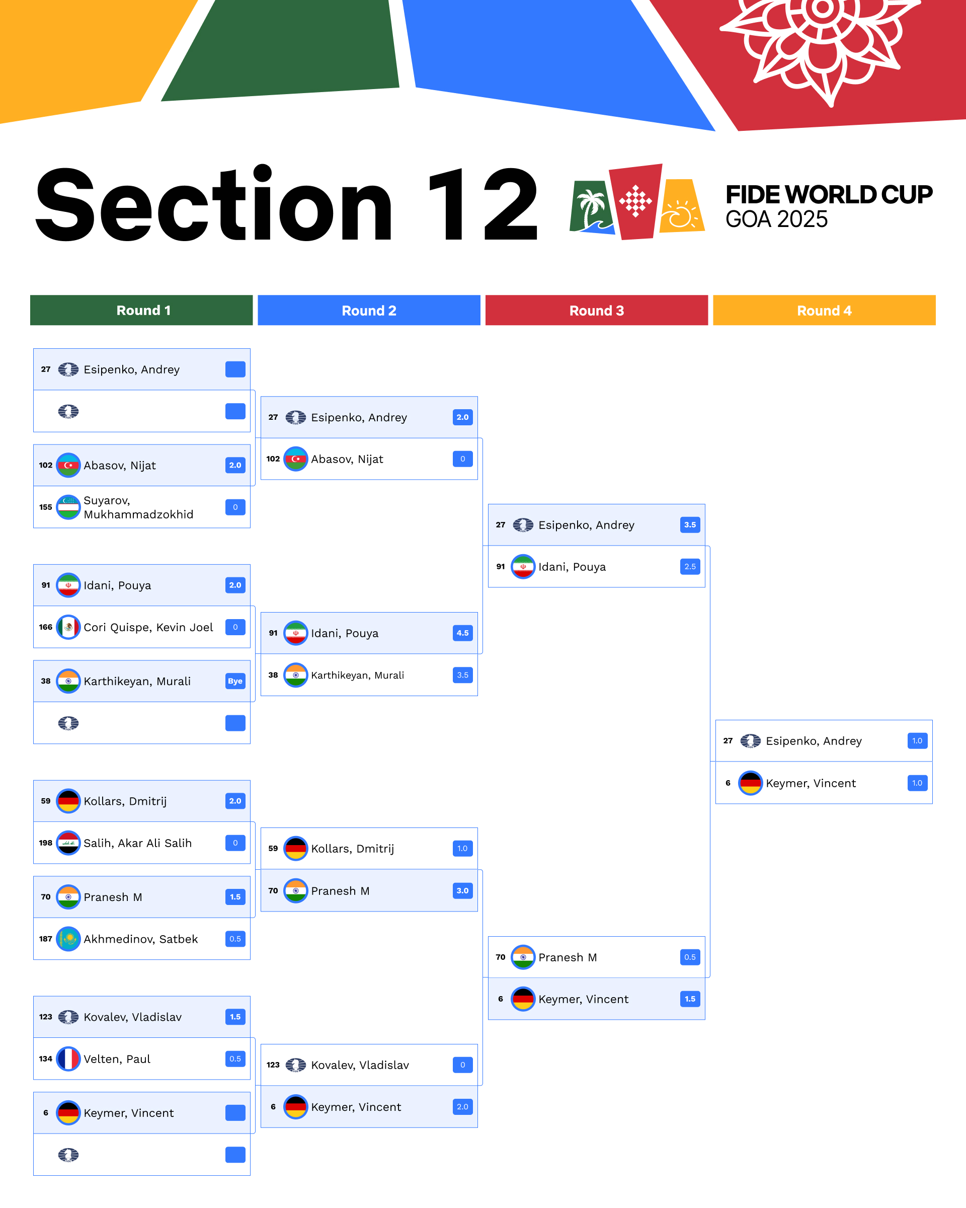This screenshot has width=966, height=1208.
Task: Open the Round 3 header tab
Action: [x=596, y=311]
